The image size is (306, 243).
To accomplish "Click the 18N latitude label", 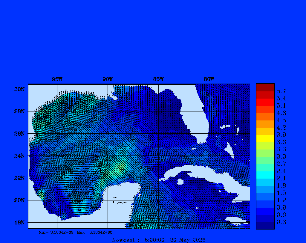I will [x=19, y=222].
